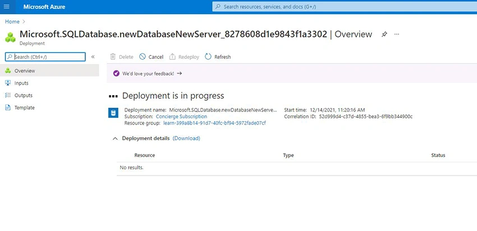This screenshot has height=231, width=477.
Task: Click the Delete trash icon
Action: tap(113, 57)
